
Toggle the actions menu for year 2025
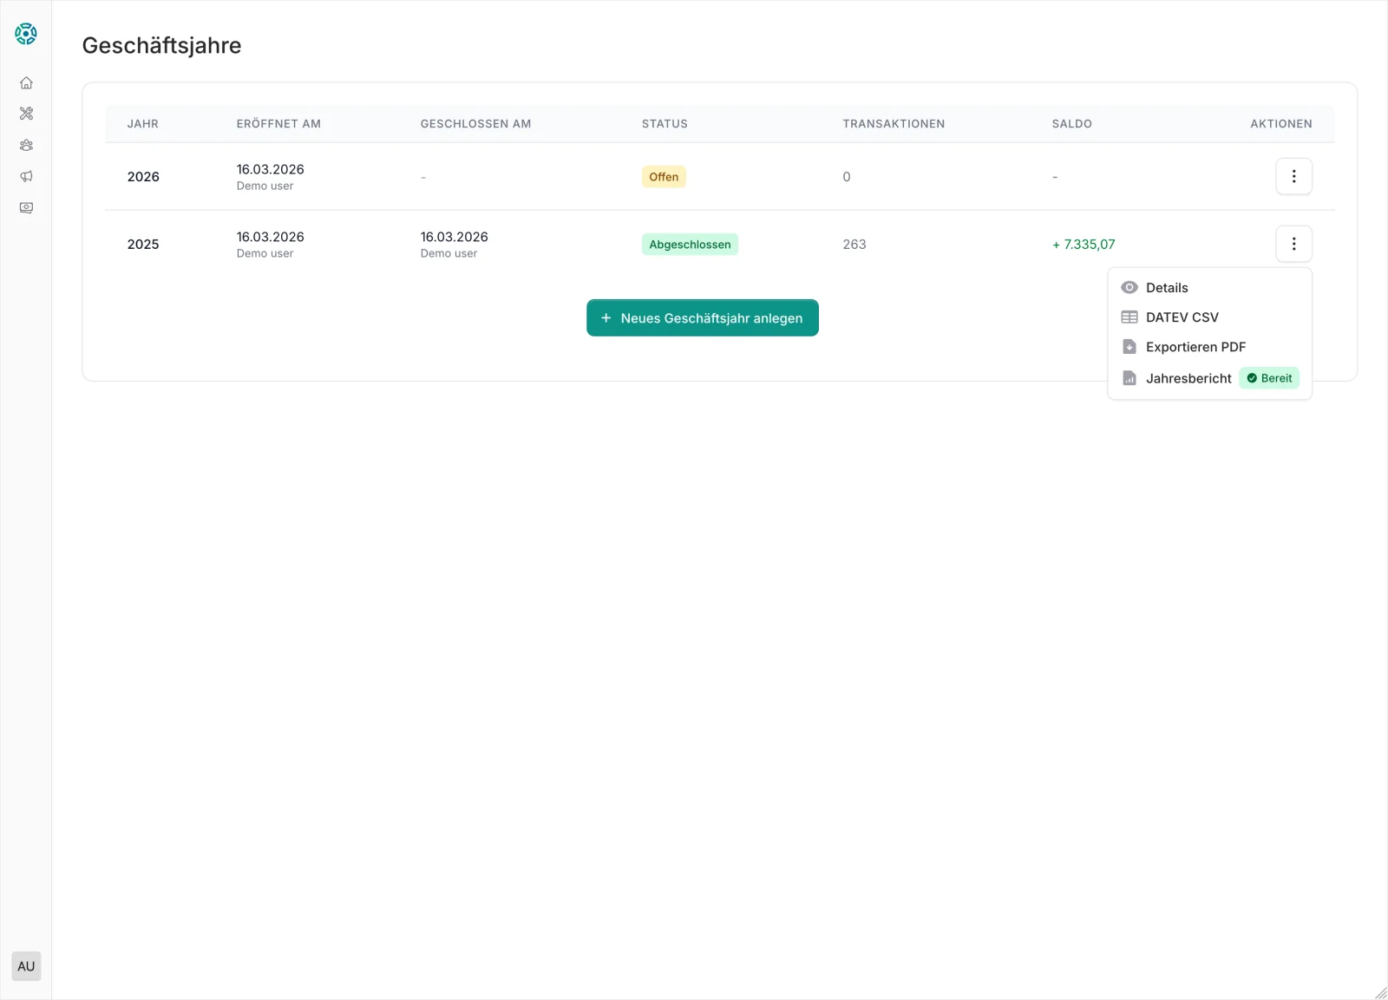(1293, 245)
